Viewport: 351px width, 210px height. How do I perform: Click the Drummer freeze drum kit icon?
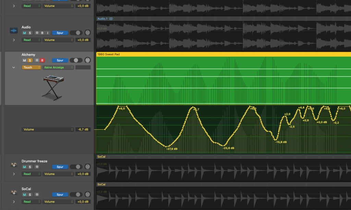14,165
